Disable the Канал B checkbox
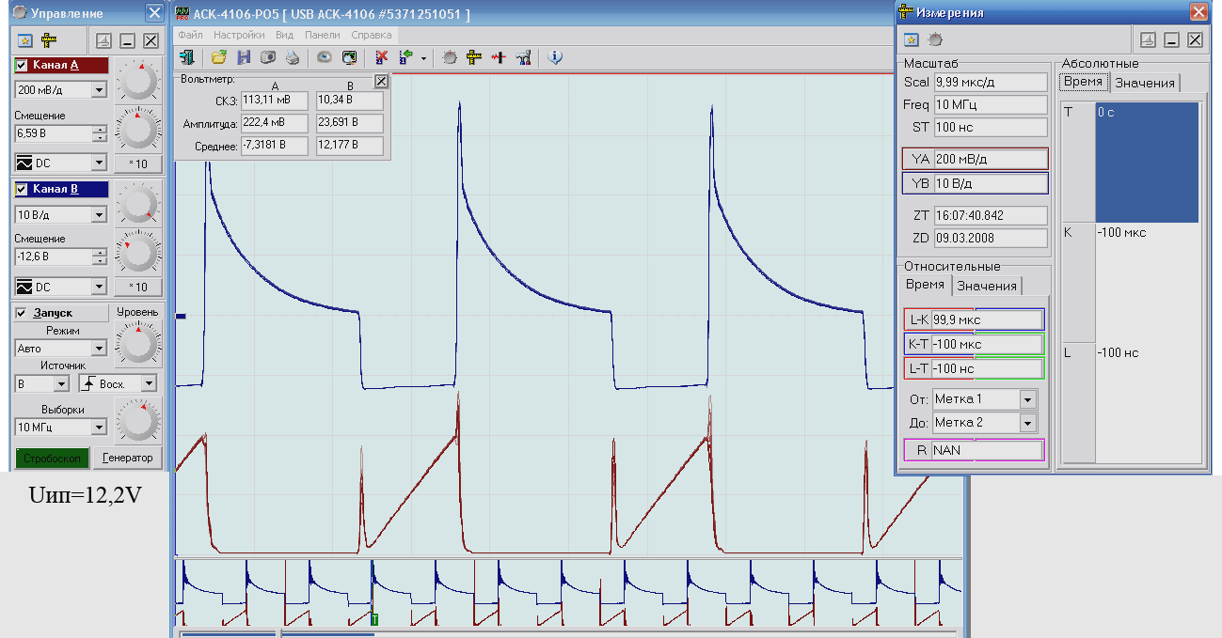 click(23, 190)
